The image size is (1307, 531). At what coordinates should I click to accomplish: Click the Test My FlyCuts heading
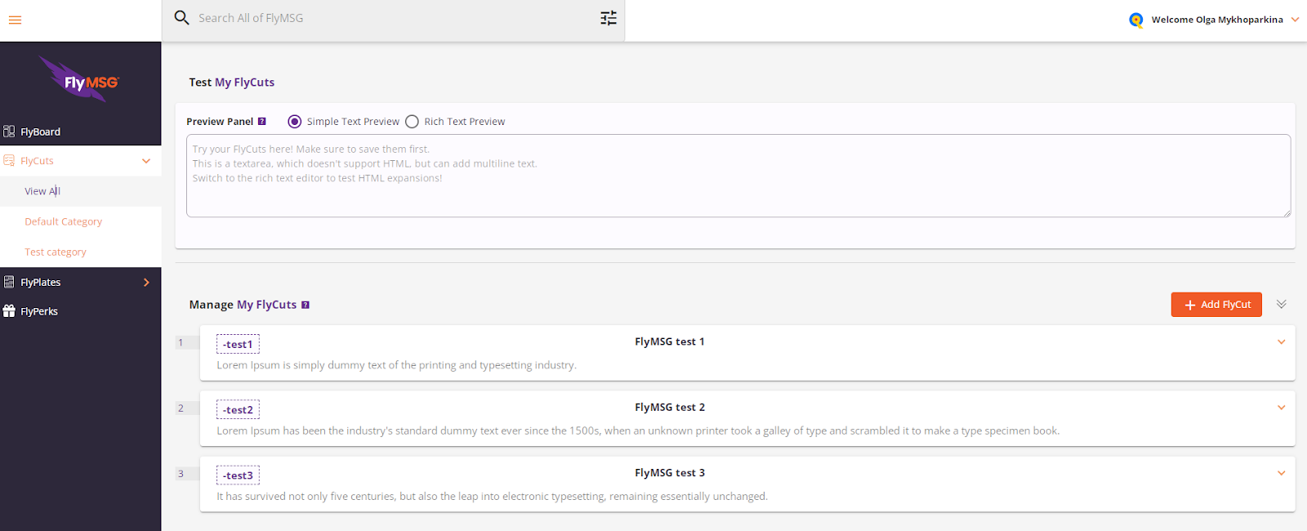pos(232,83)
